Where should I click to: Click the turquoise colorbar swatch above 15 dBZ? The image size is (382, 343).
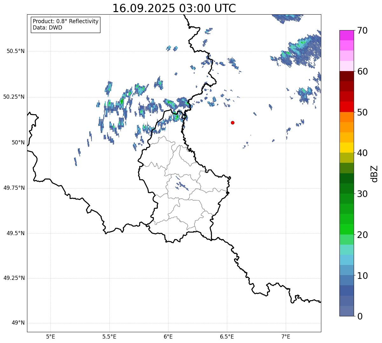[347, 250]
